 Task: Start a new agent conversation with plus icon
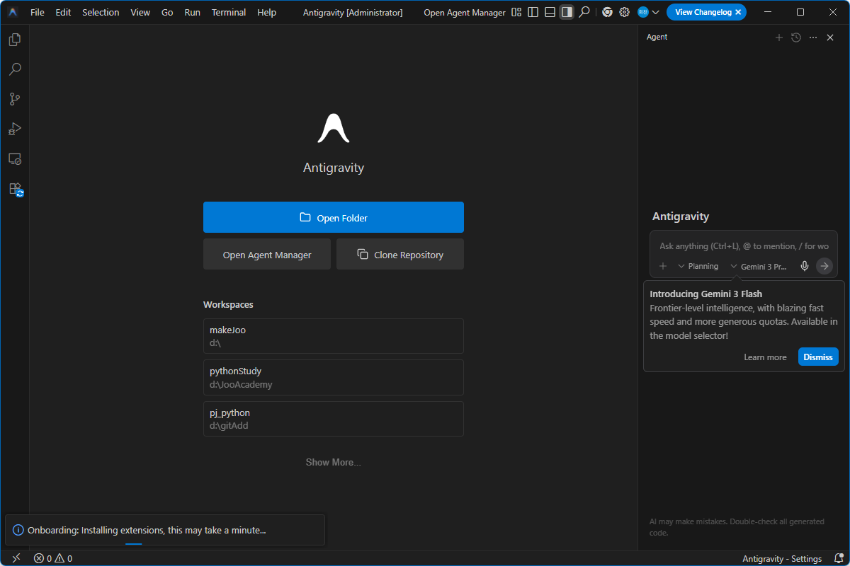point(779,37)
